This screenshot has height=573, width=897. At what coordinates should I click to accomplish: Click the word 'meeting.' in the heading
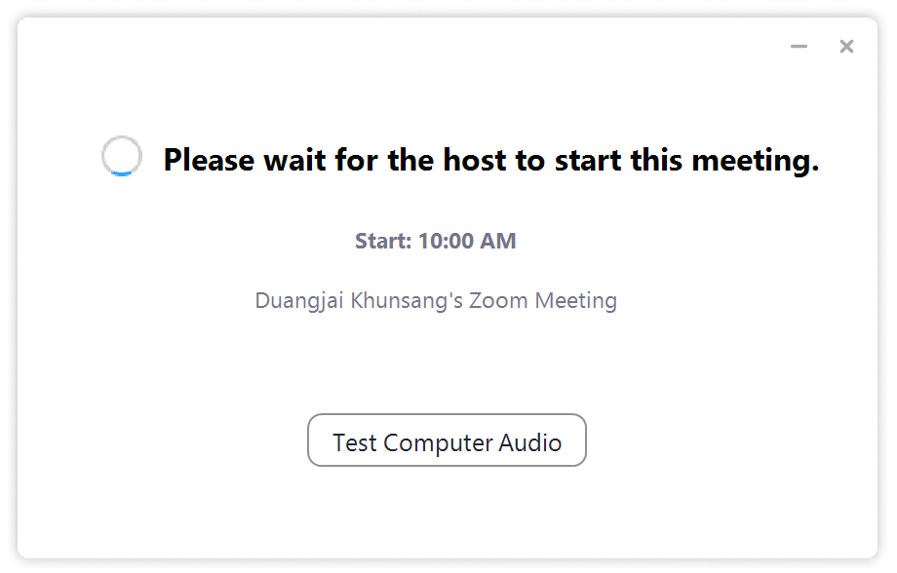click(x=755, y=161)
